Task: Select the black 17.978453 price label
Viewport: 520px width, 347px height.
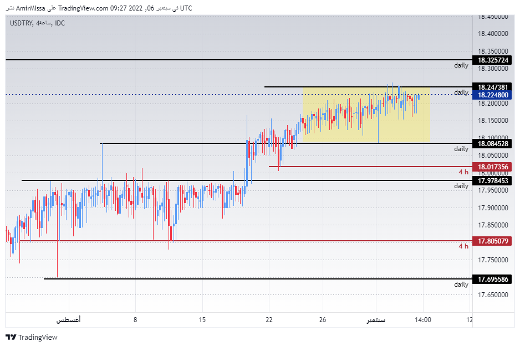Action: coord(492,181)
